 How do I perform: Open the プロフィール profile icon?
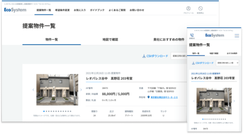point(188,9)
